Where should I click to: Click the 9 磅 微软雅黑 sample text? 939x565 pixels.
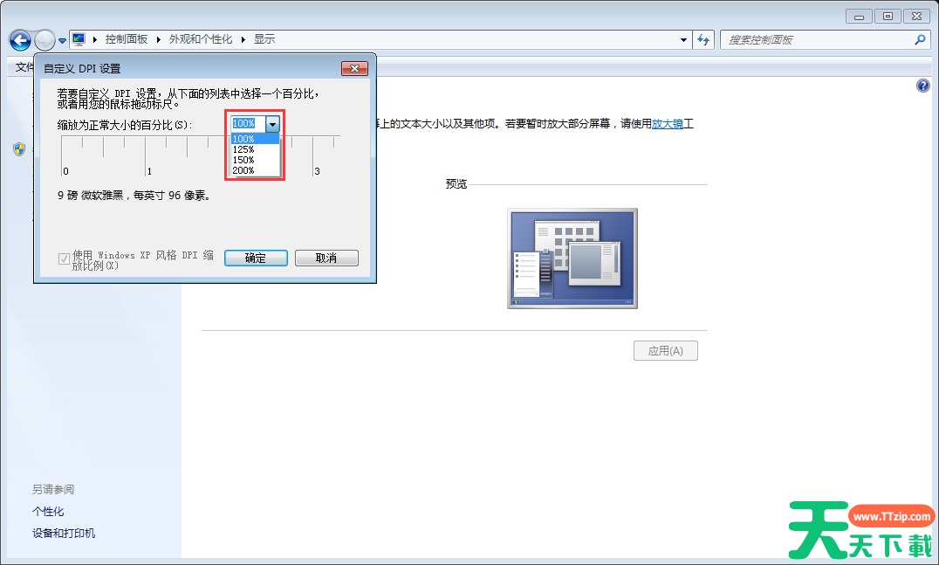click(134, 196)
